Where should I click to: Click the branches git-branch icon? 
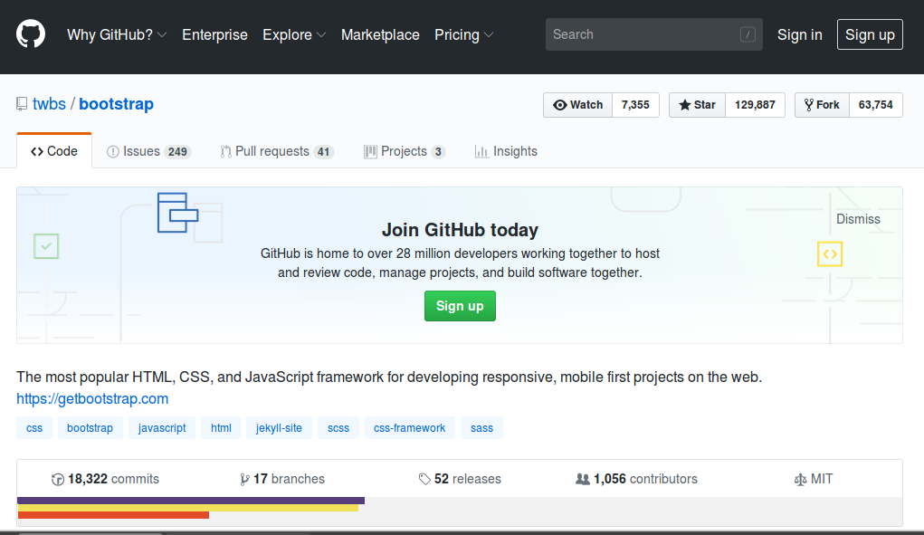point(244,480)
